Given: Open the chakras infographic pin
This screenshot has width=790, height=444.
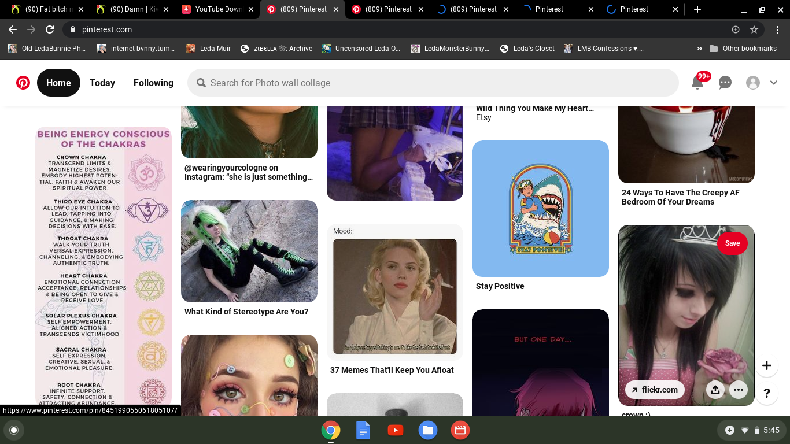Looking at the screenshot, I should click(104, 265).
